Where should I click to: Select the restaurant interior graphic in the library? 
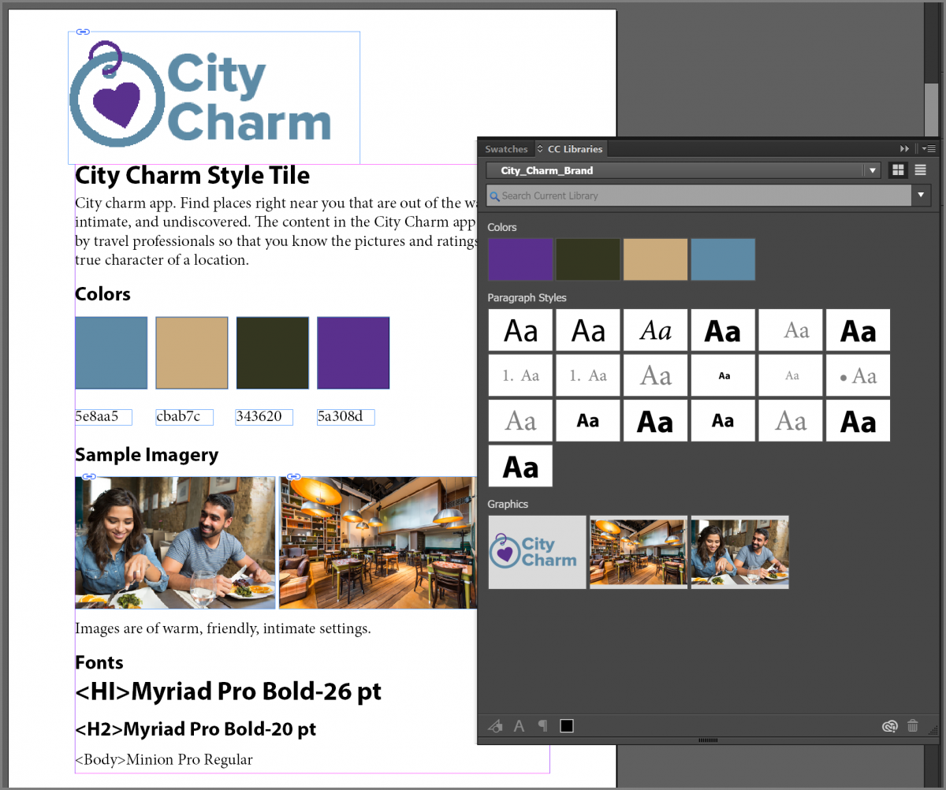(x=639, y=552)
